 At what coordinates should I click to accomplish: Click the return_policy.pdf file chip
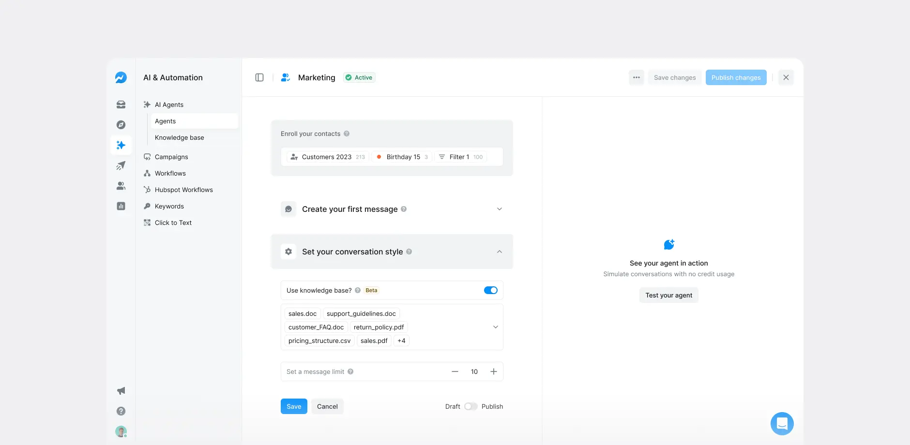pos(379,327)
